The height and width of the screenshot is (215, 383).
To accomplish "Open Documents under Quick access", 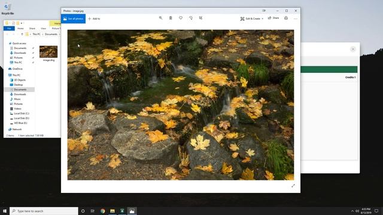I will tap(20, 48).
